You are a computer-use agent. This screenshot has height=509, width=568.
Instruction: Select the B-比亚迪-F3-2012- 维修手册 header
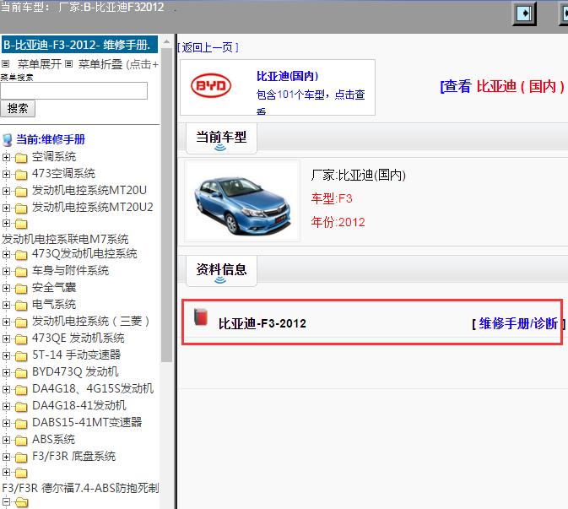(x=79, y=45)
